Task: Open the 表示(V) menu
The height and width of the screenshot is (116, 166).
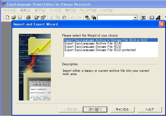Action: click(x=40, y=10)
